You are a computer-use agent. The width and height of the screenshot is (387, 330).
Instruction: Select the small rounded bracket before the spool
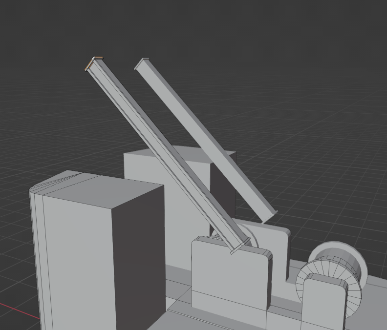[x=323, y=302]
